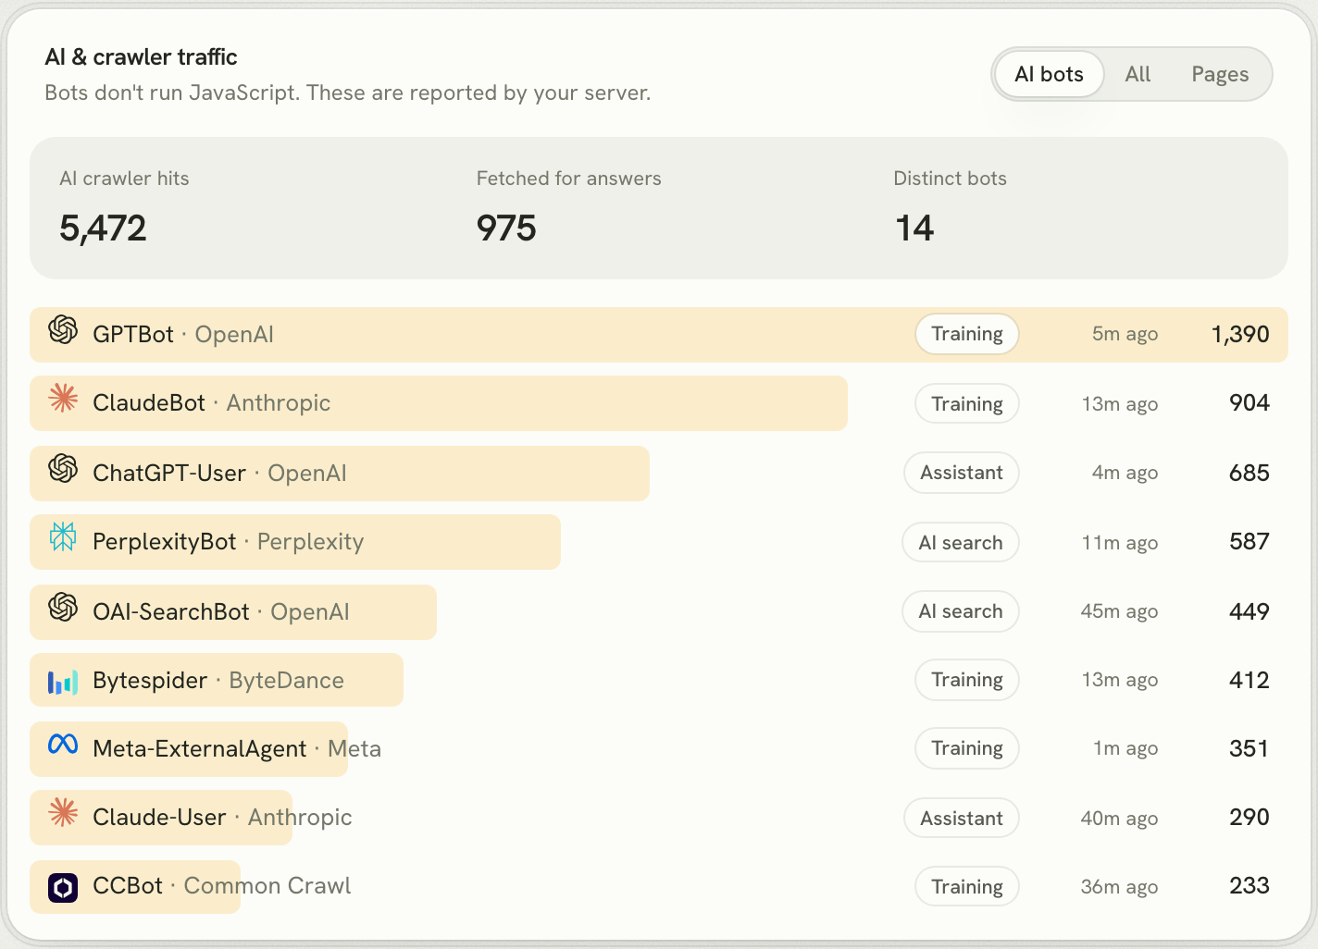Viewport: 1318px width, 949px height.
Task: Click the Training tag on GPTBot row
Action: tap(967, 334)
